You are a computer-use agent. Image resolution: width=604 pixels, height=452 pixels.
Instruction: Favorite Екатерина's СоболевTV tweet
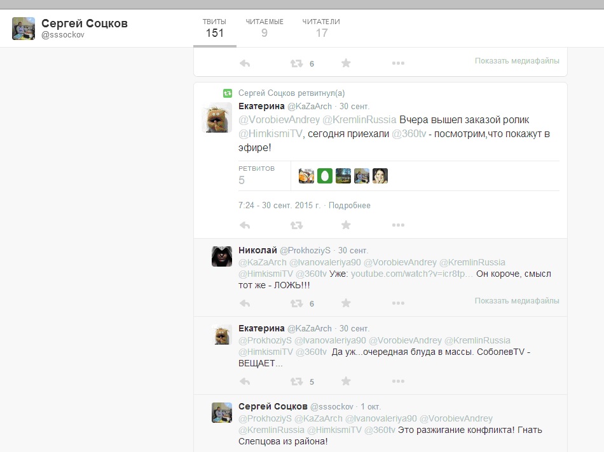pyautogui.click(x=346, y=382)
